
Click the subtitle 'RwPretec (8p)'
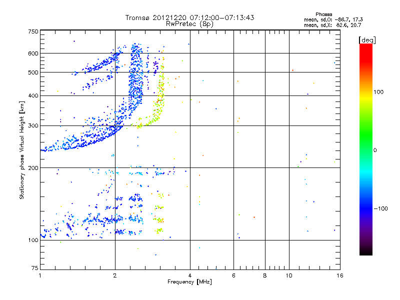pyautogui.click(x=189, y=24)
